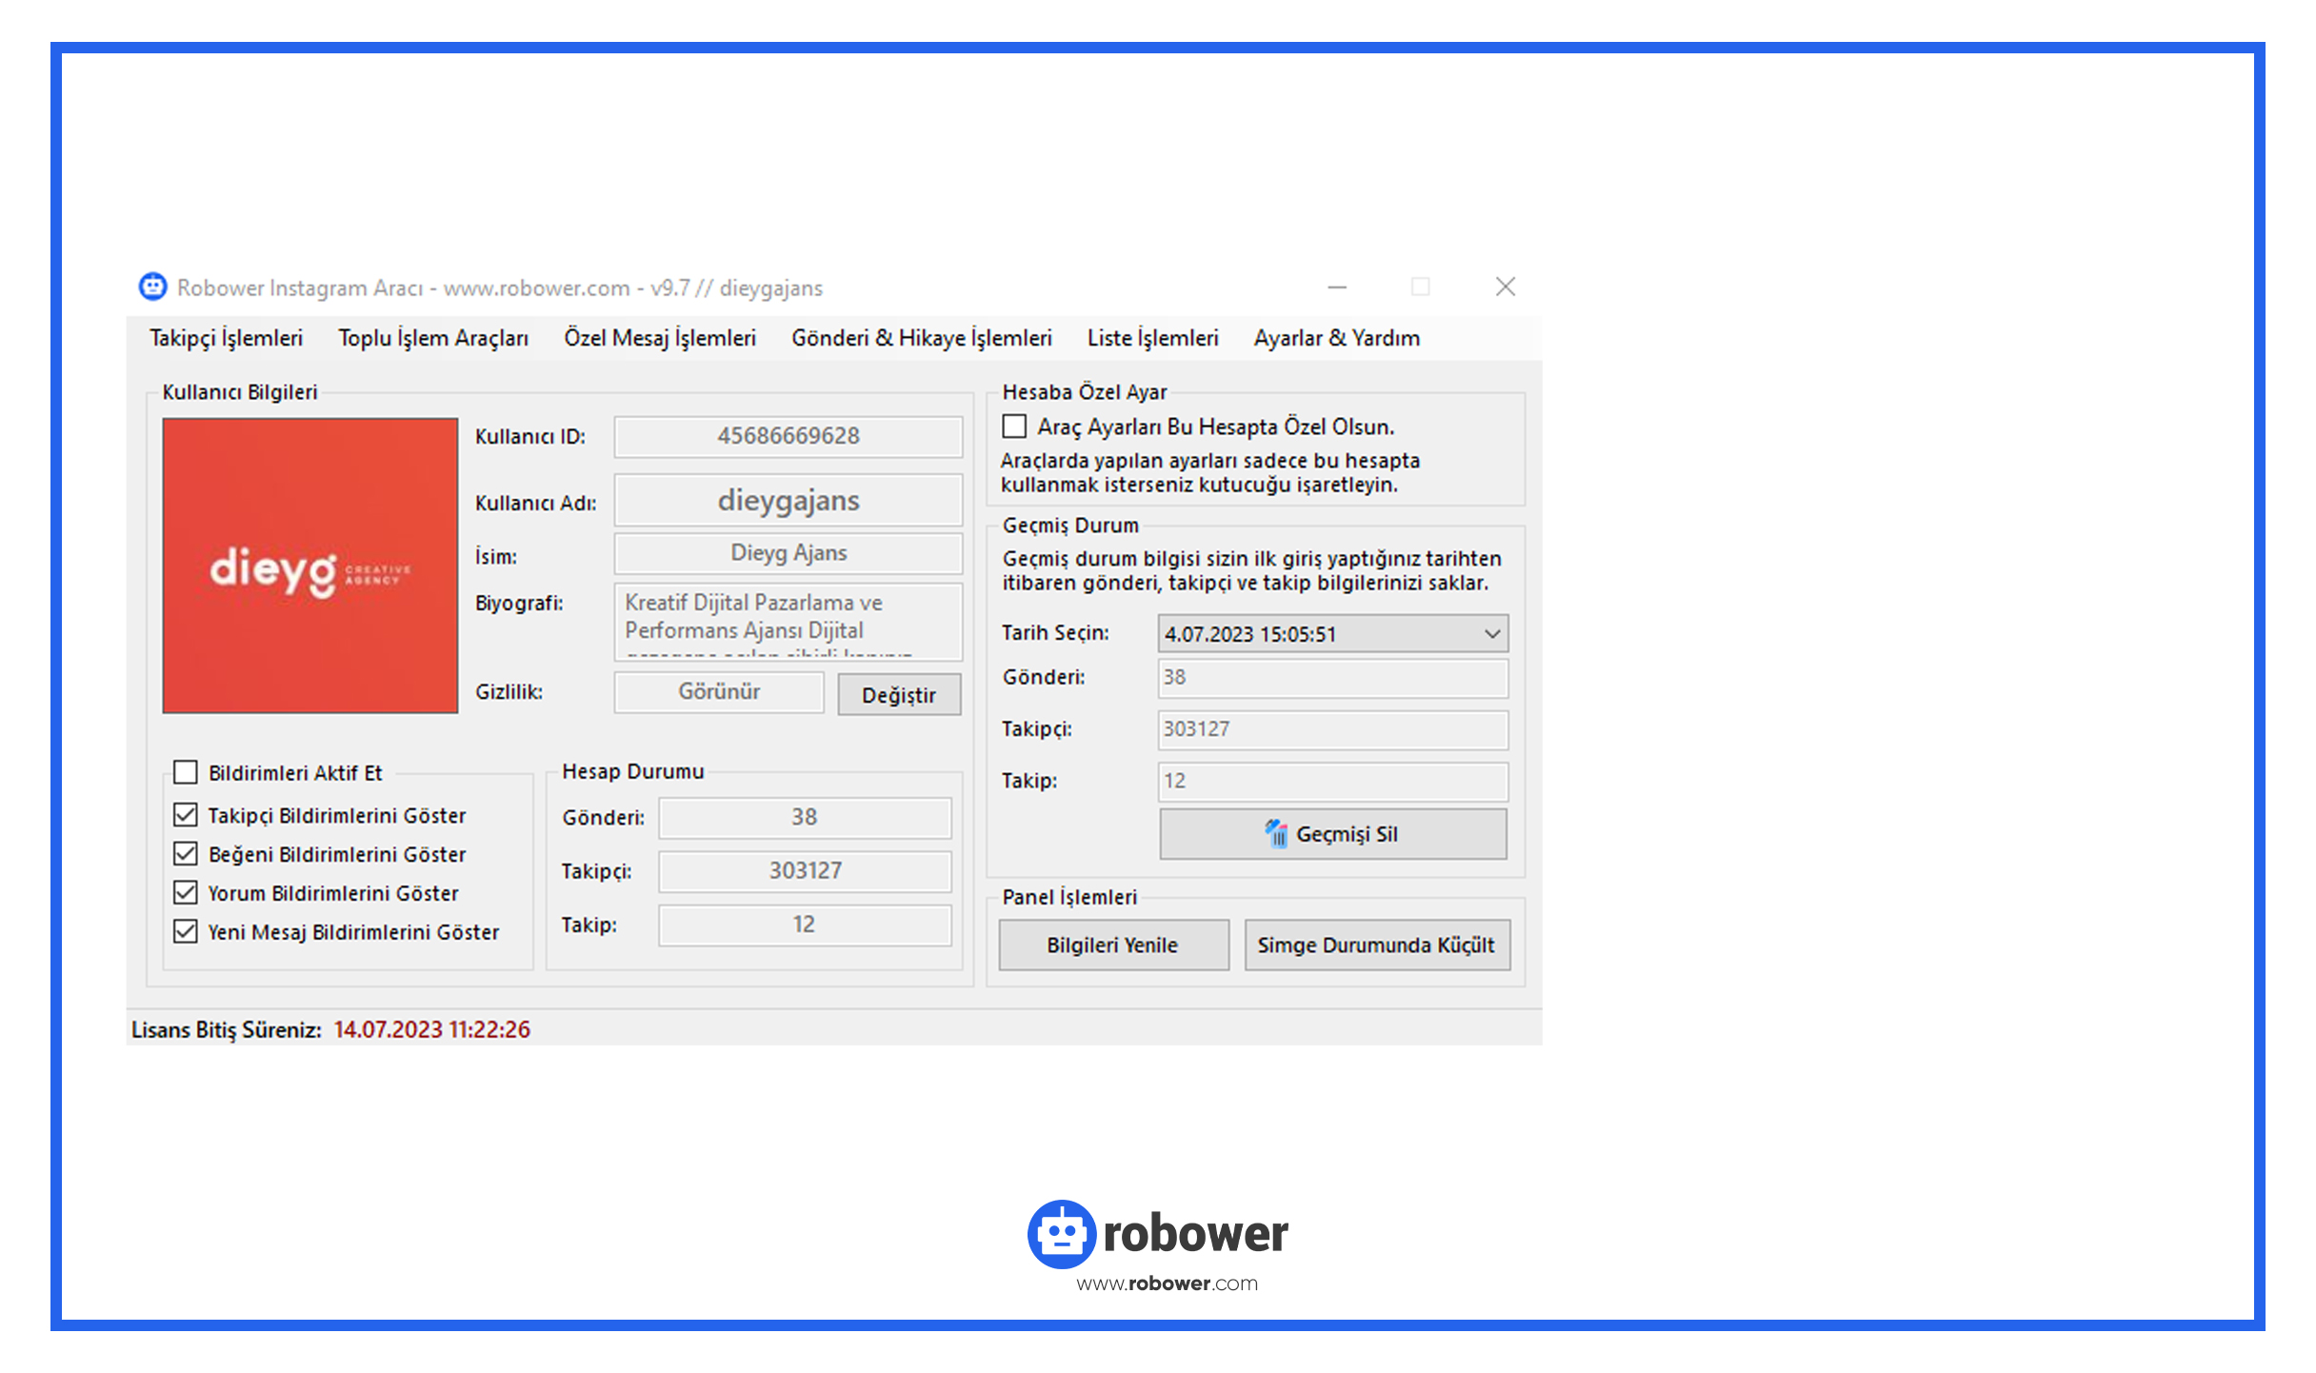Click license expiry date 14.07.2023 11:22:26
The height and width of the screenshot is (1373, 2316).
pos(431,1030)
